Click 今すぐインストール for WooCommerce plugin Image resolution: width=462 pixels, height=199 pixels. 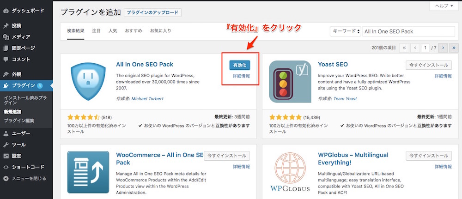pos(226,156)
